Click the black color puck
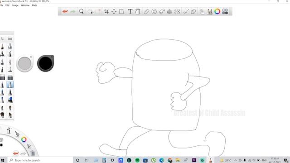Image resolution: width=290 pixels, height=163 pixels. pyautogui.click(x=45, y=63)
